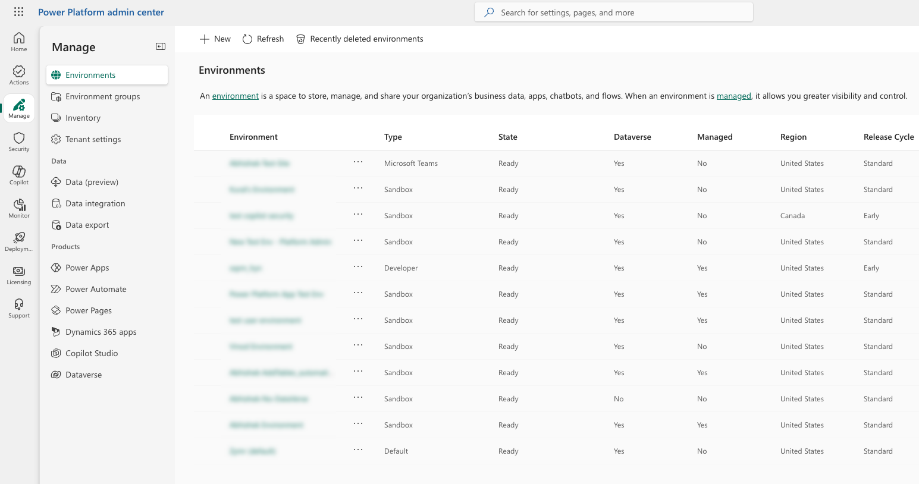Open more options for the Microsoft Teams environment row
The height and width of the screenshot is (484, 919).
coord(358,162)
